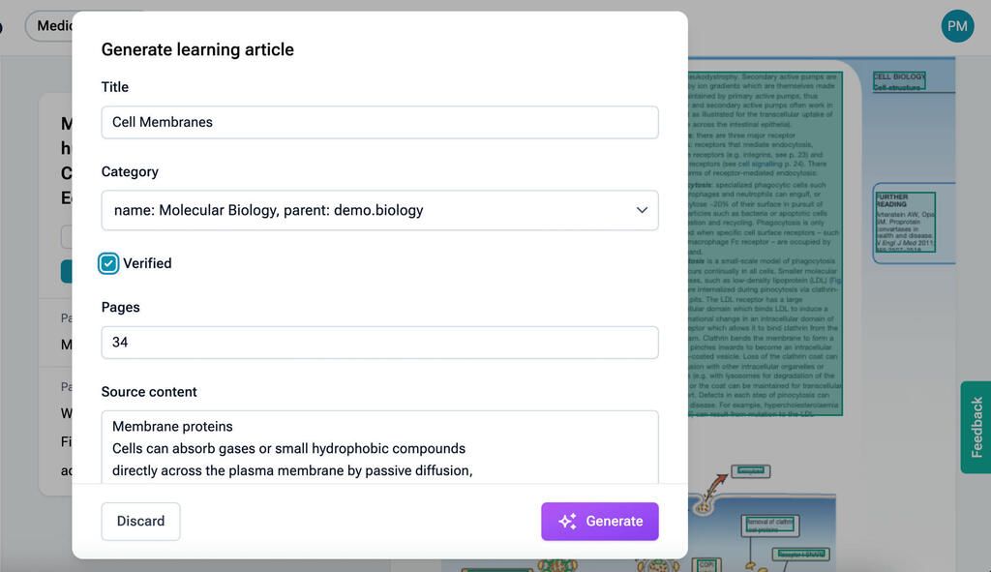Click the purple Generate button
Image resolution: width=991 pixels, height=572 pixels.
click(x=599, y=521)
